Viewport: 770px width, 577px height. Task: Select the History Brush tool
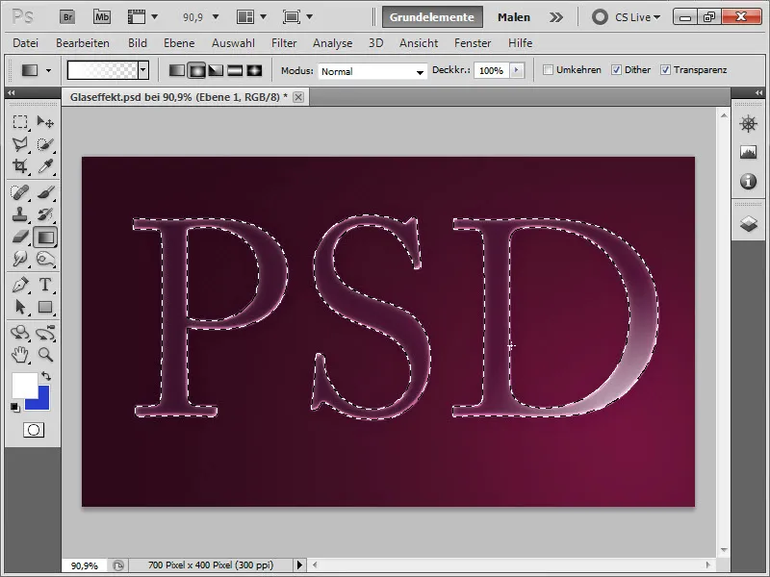coord(45,214)
